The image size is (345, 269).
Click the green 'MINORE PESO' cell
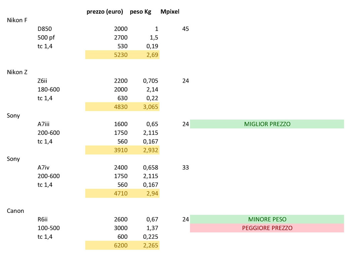point(267,219)
